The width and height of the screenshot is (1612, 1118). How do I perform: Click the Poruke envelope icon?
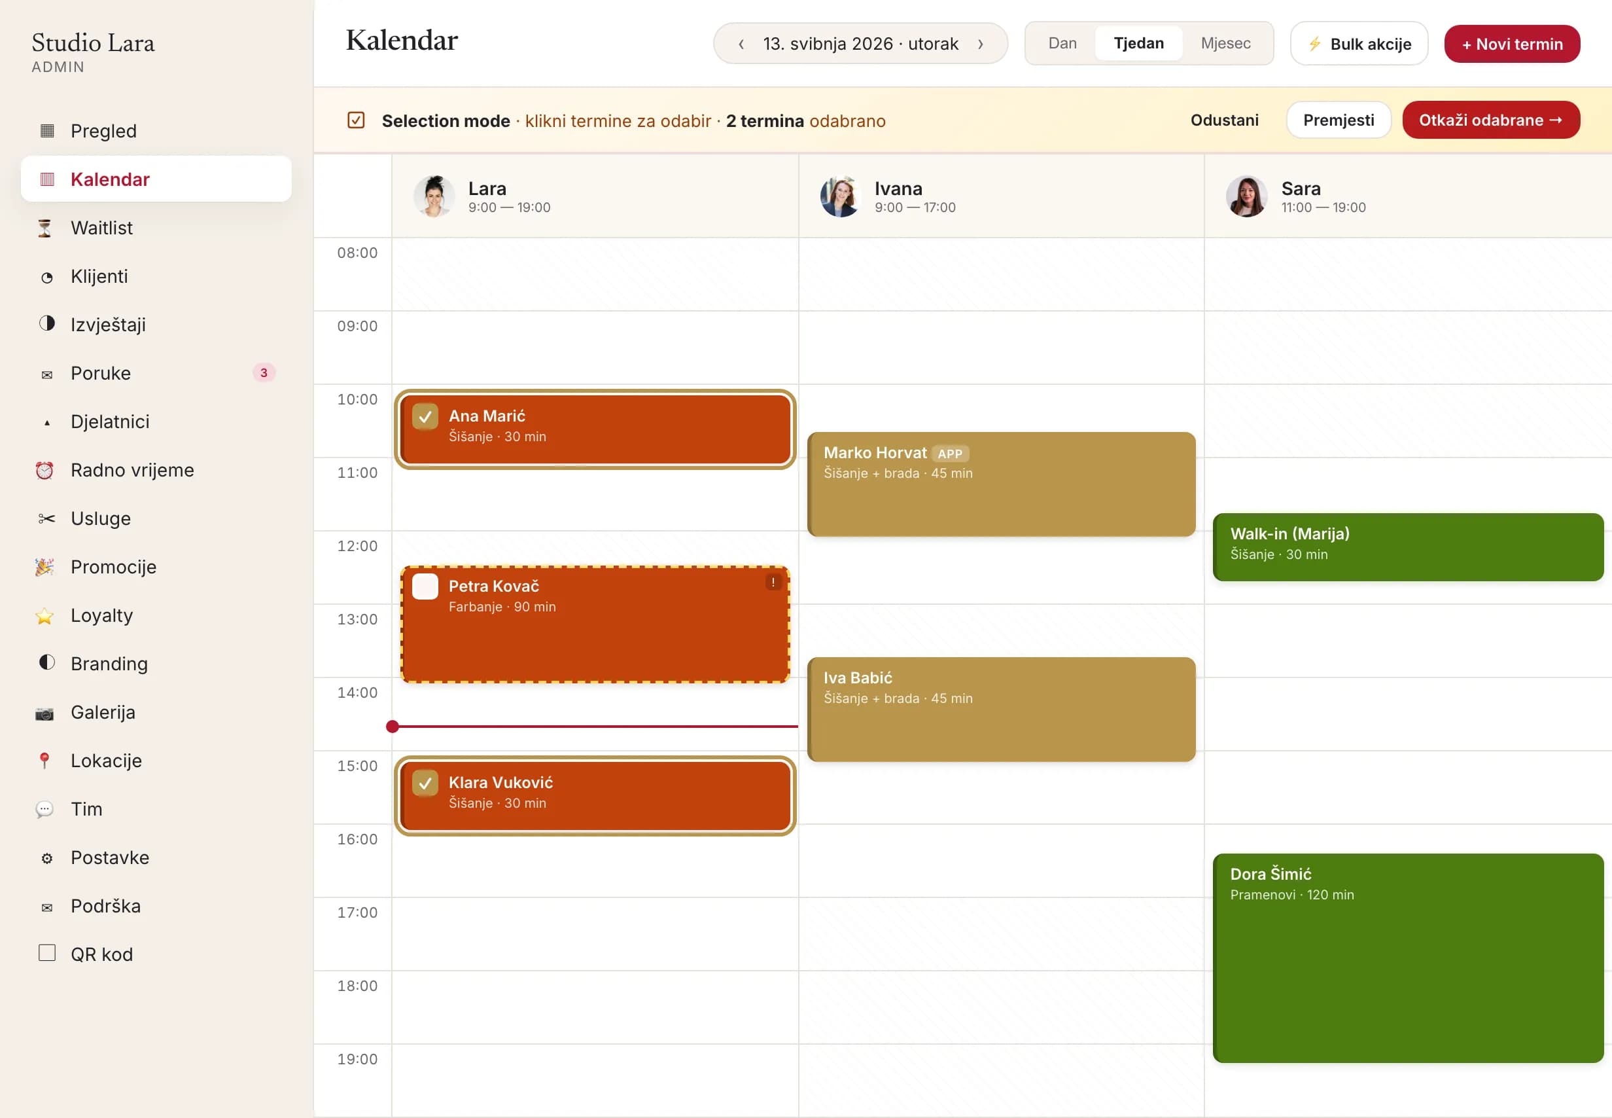pyautogui.click(x=47, y=375)
